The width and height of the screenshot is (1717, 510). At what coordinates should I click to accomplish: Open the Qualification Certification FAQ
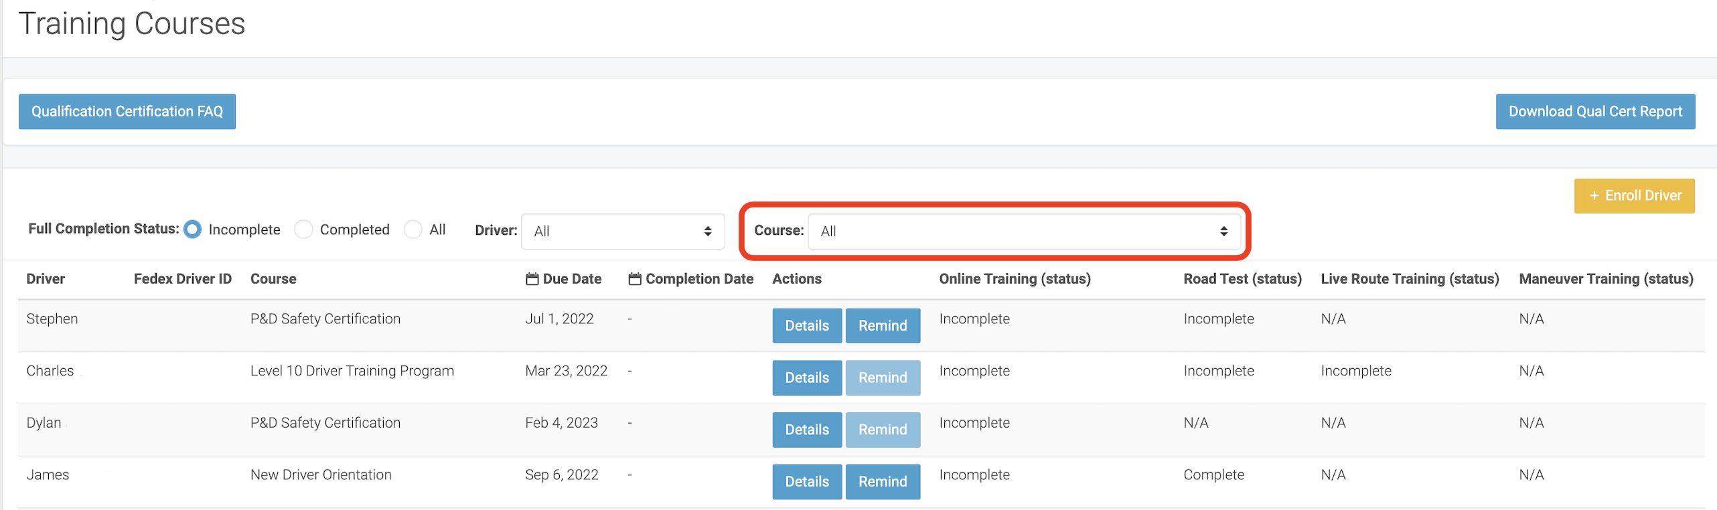[127, 112]
